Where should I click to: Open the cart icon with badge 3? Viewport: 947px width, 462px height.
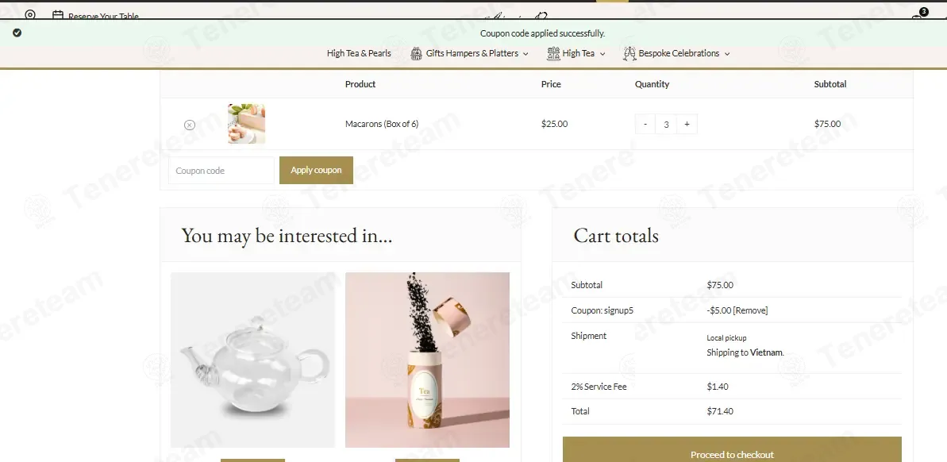pyautogui.click(x=918, y=15)
